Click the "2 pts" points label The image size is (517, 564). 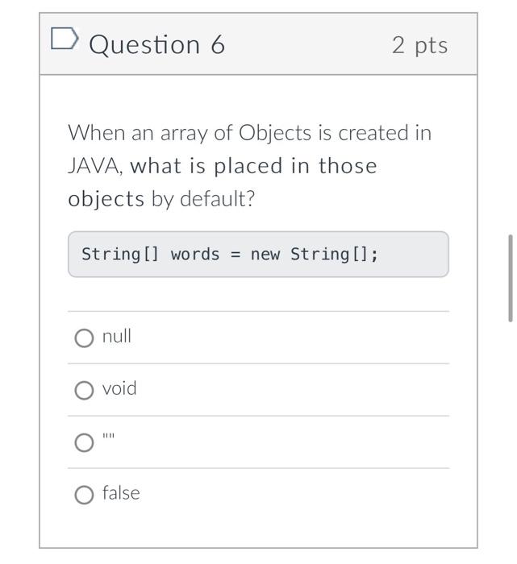pyautogui.click(x=419, y=45)
